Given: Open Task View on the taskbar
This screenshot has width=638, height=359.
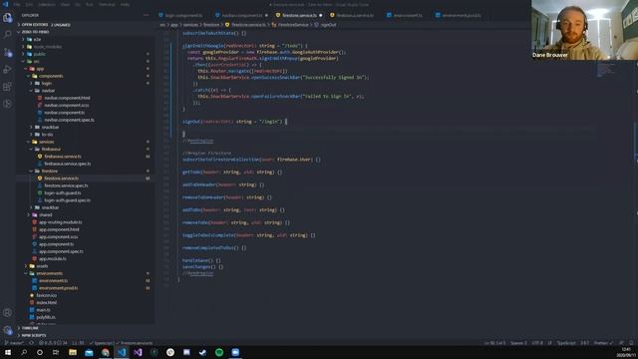Looking at the screenshot, I should pos(56,352).
